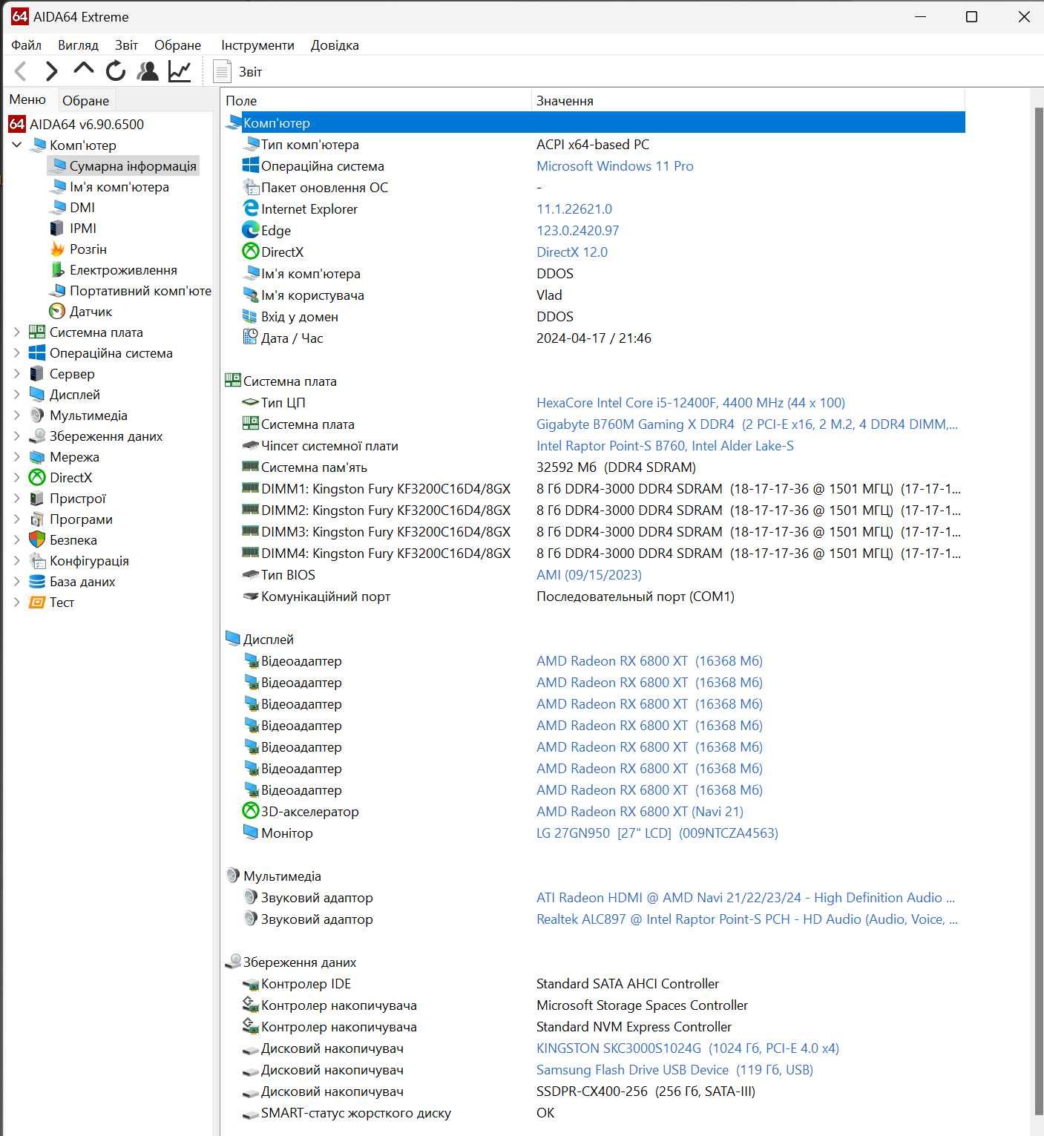The height and width of the screenshot is (1136, 1044).
Task: Click the Forward navigation arrow
Action: pyautogui.click(x=51, y=71)
